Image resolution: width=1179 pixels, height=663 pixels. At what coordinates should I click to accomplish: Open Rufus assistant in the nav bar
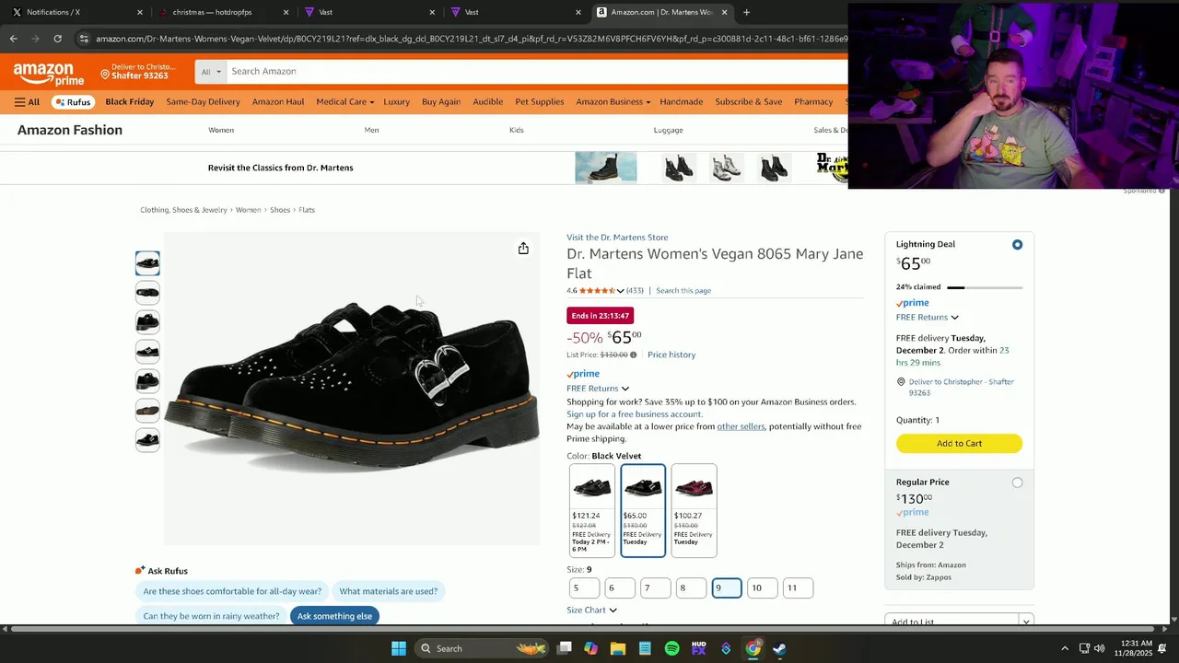tap(73, 102)
